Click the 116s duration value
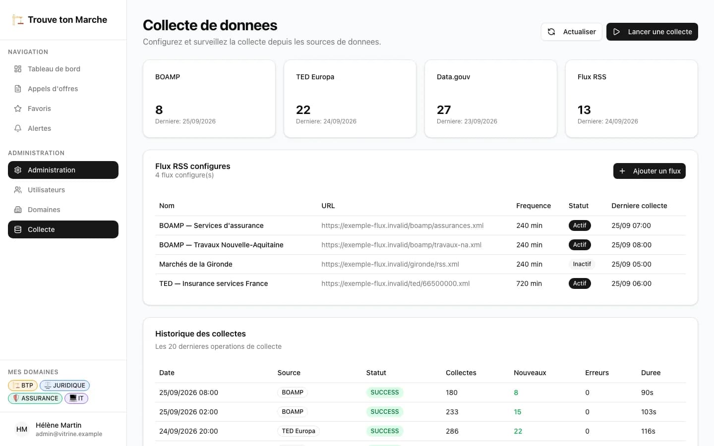 [x=648, y=431]
